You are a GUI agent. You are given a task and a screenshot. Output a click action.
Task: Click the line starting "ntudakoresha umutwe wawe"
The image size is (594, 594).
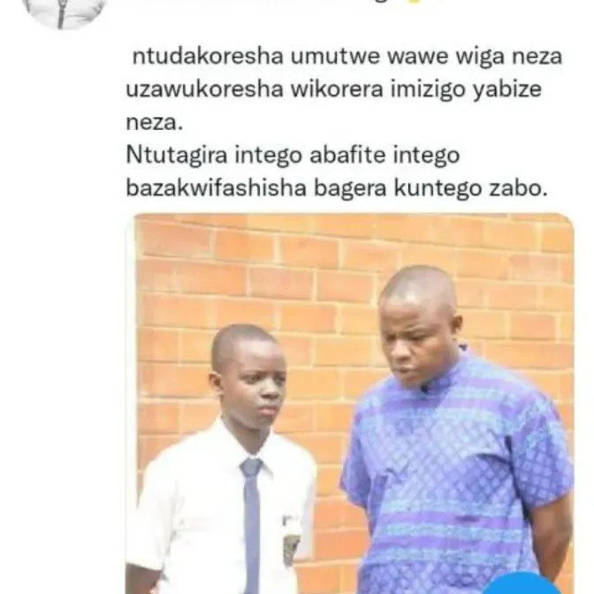[346, 57]
